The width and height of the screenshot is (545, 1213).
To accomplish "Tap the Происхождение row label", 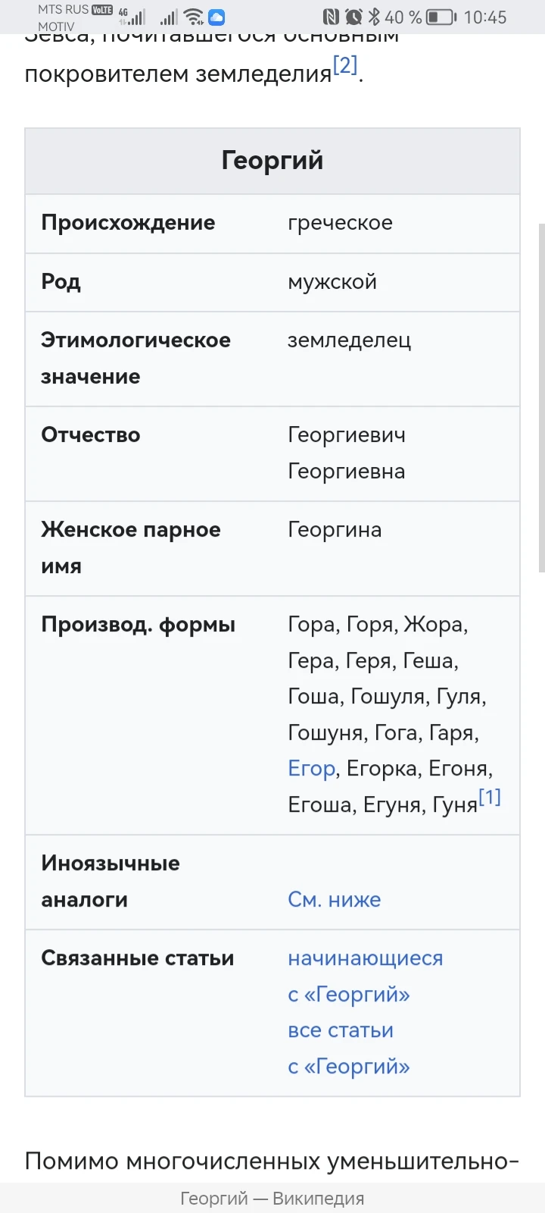I will [128, 223].
